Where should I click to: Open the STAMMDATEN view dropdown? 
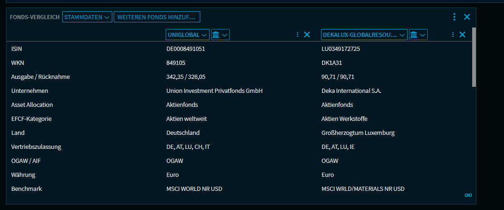pyautogui.click(x=87, y=17)
